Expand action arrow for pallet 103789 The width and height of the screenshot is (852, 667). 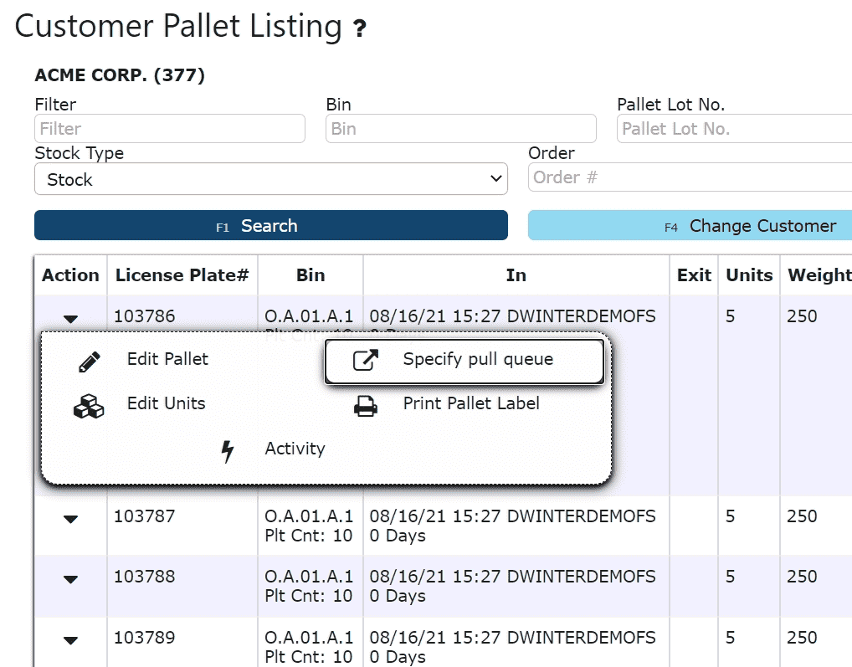71,640
